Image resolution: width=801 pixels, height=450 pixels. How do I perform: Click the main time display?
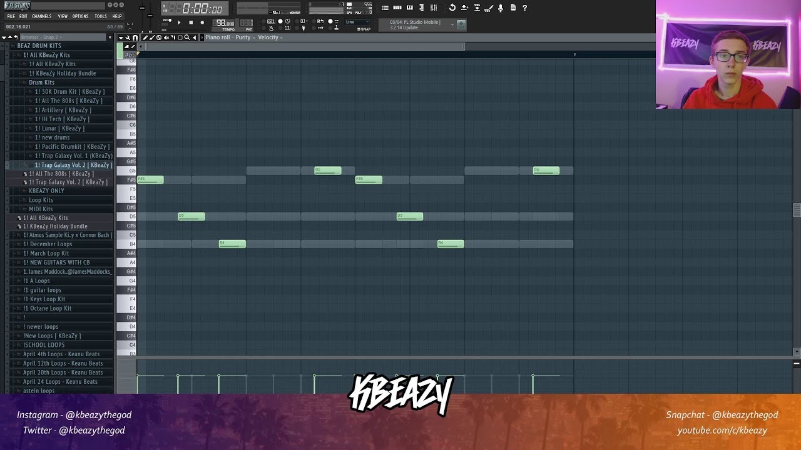pyautogui.click(x=196, y=9)
